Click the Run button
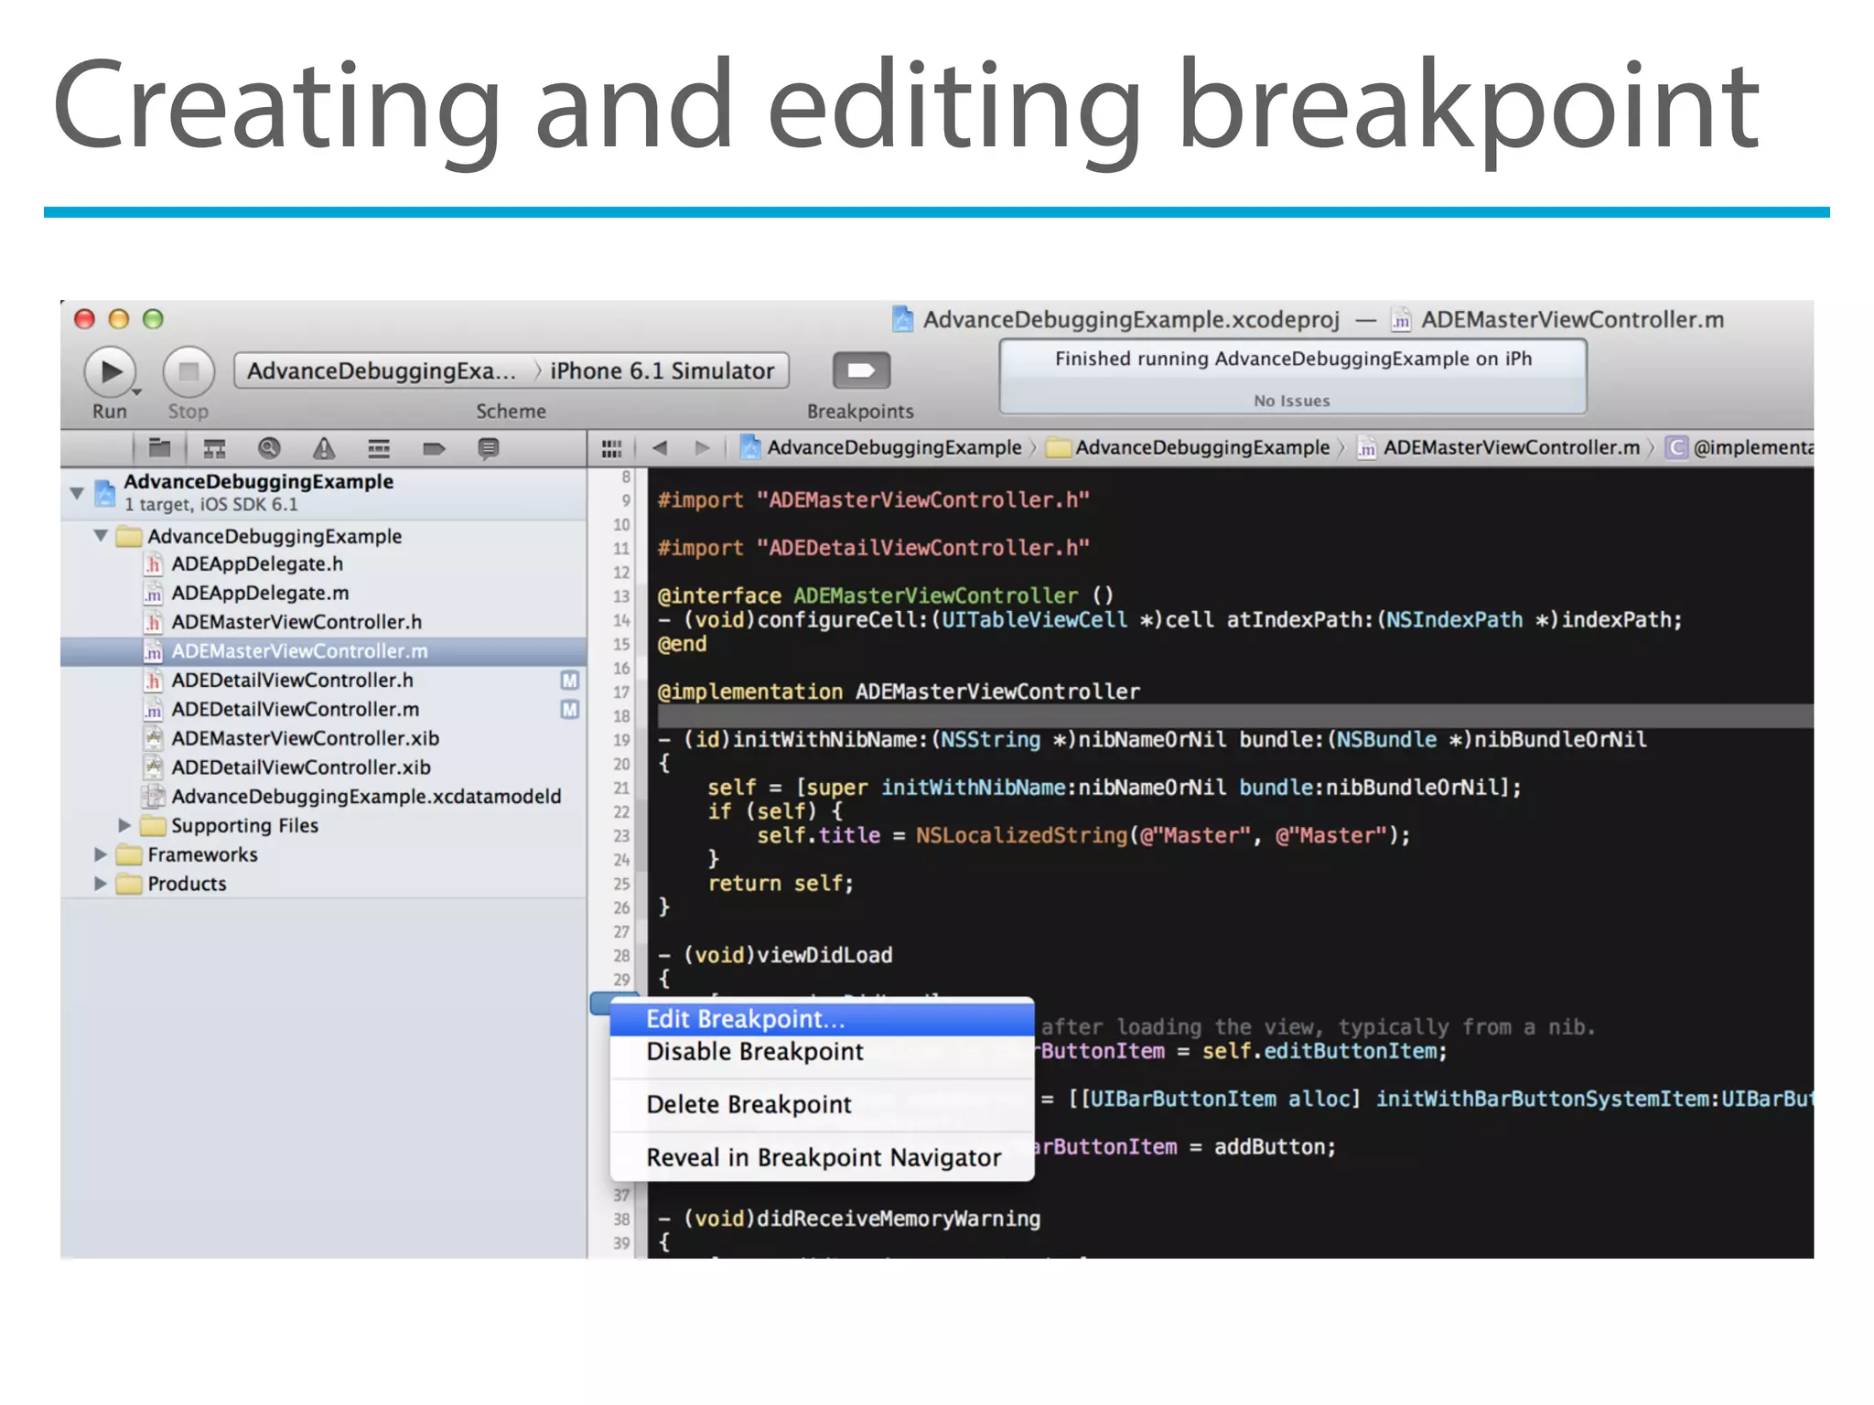The height and width of the screenshot is (1405, 1874). [111, 371]
